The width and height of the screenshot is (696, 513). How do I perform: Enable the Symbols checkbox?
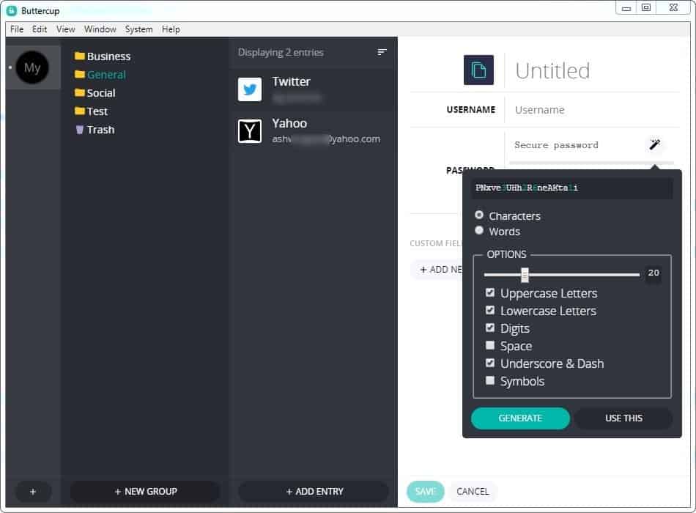point(490,380)
